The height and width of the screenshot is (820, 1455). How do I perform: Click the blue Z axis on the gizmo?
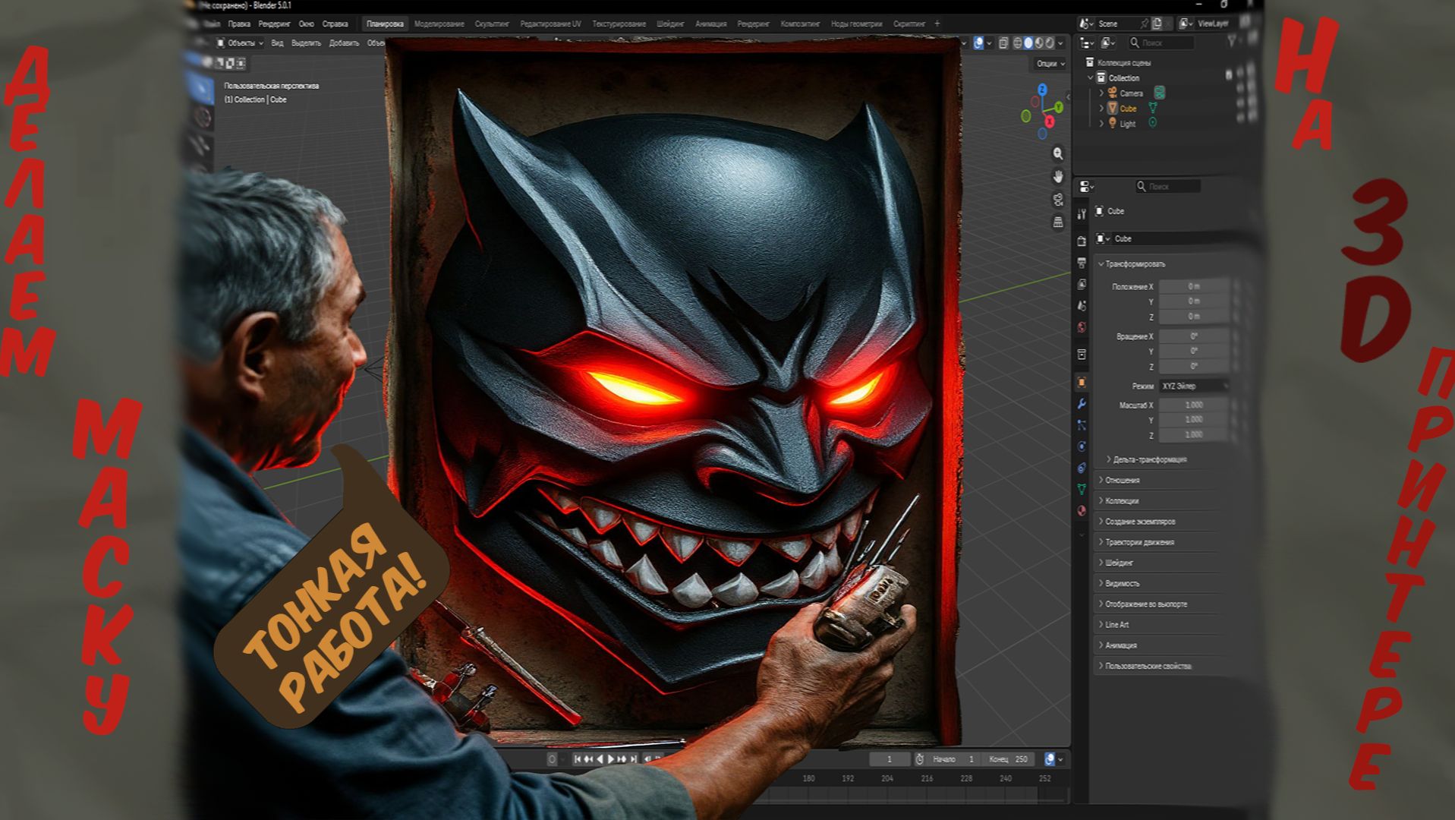(x=1042, y=90)
